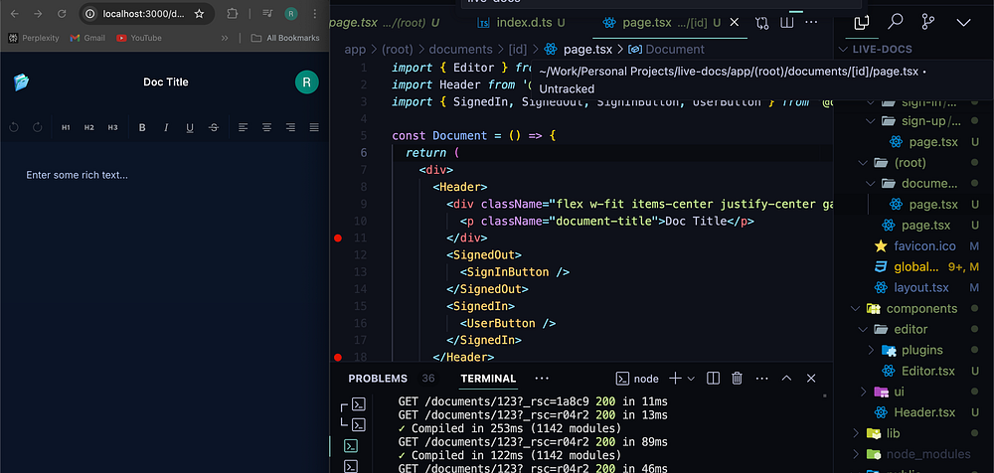
Task: Apply italic formatting in the editor toolbar
Action: pyautogui.click(x=166, y=127)
